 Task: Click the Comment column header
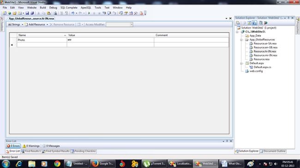coord(192,35)
